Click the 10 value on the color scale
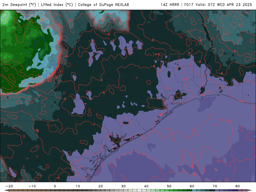The width and height of the screenshot is (256, 192). (78, 186)
